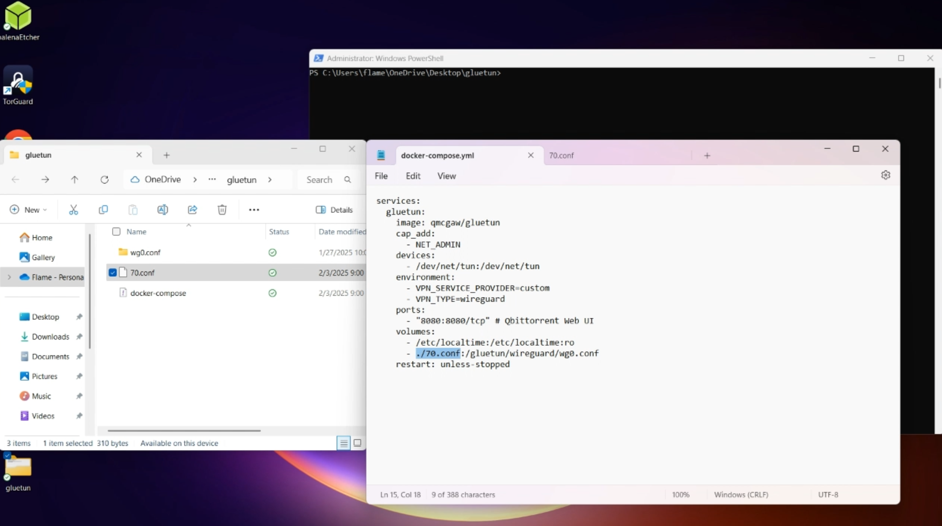Open the New dropdown in File Explorer
The height and width of the screenshot is (526, 942).
coord(28,210)
